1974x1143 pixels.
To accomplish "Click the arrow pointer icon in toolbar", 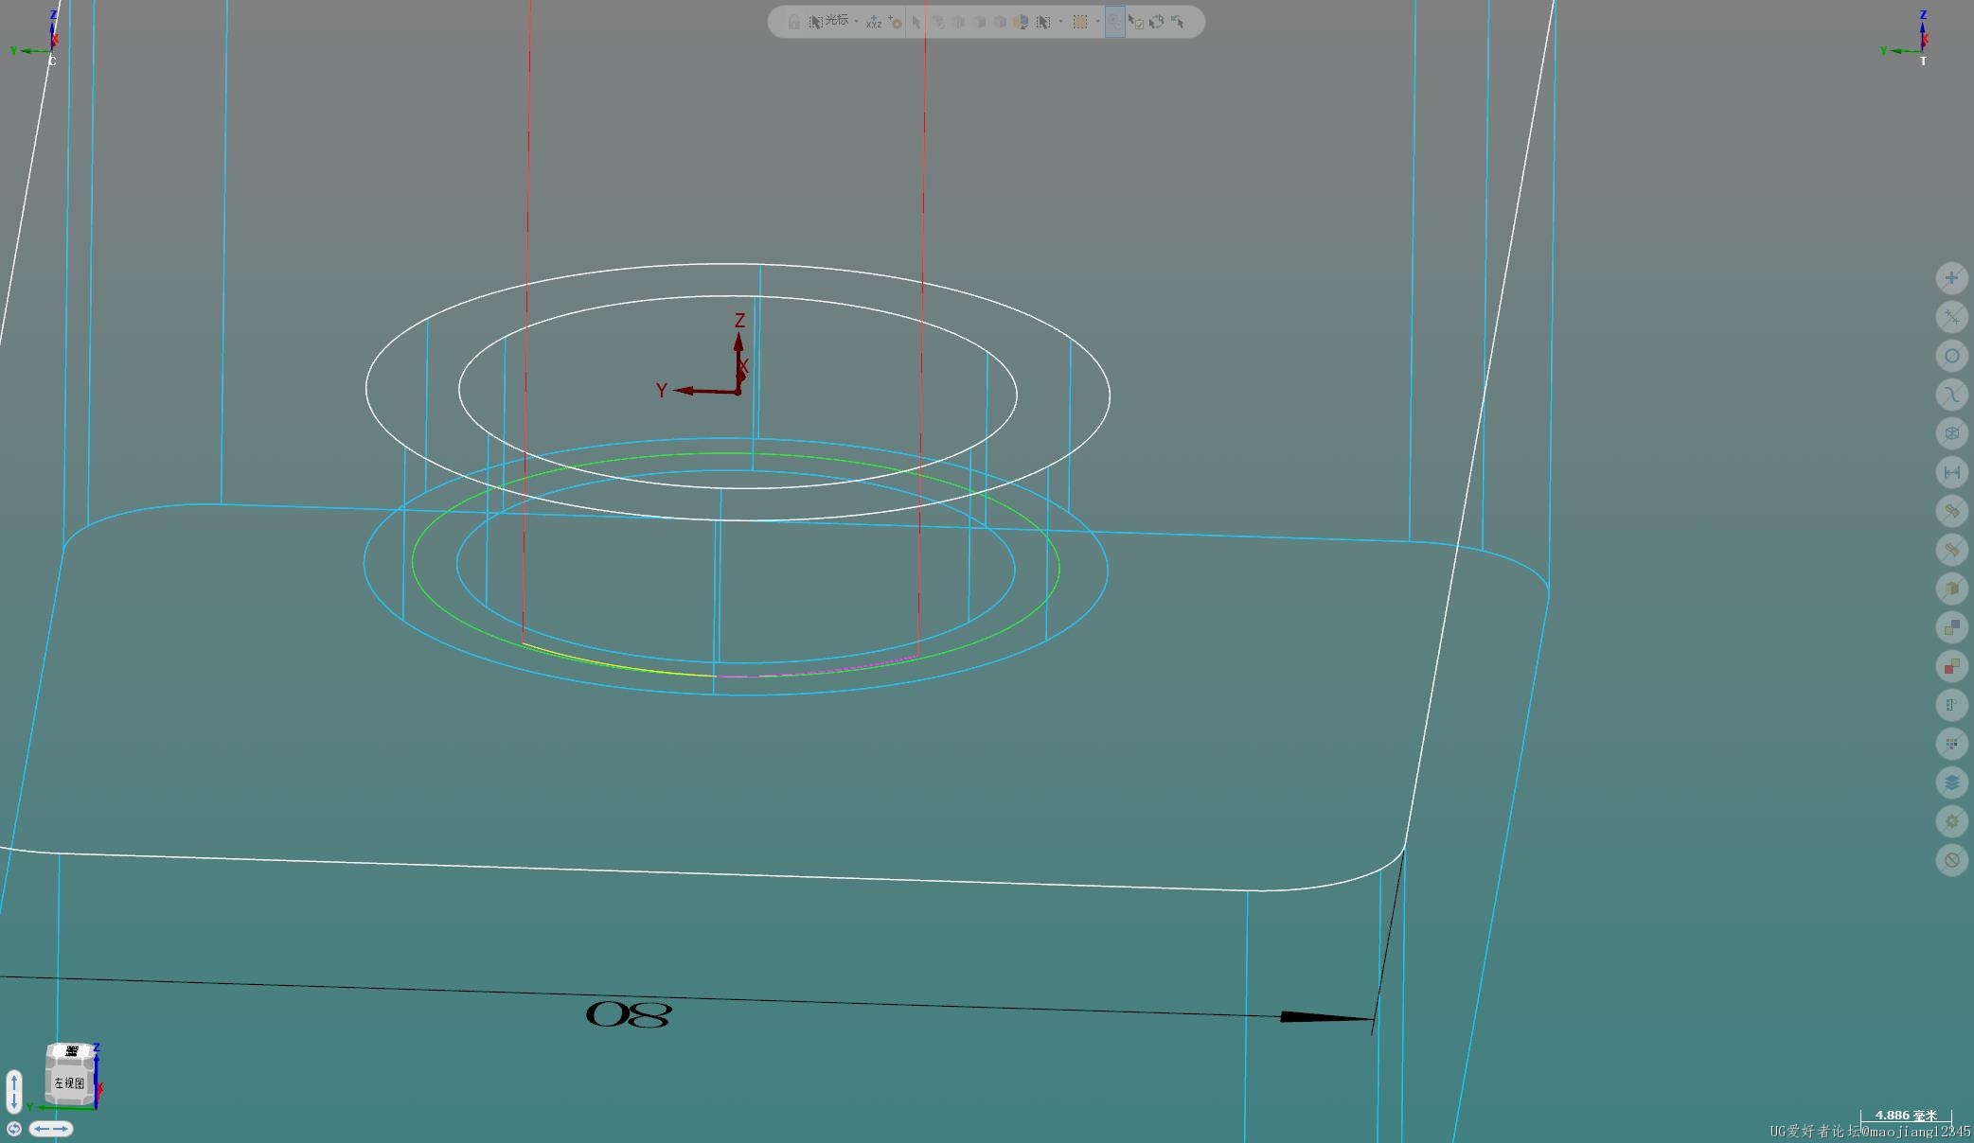I will coord(916,22).
